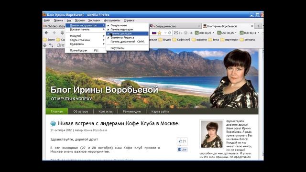Click the bookmark star icon
This screenshot has height=172, width=306.
(159, 33)
